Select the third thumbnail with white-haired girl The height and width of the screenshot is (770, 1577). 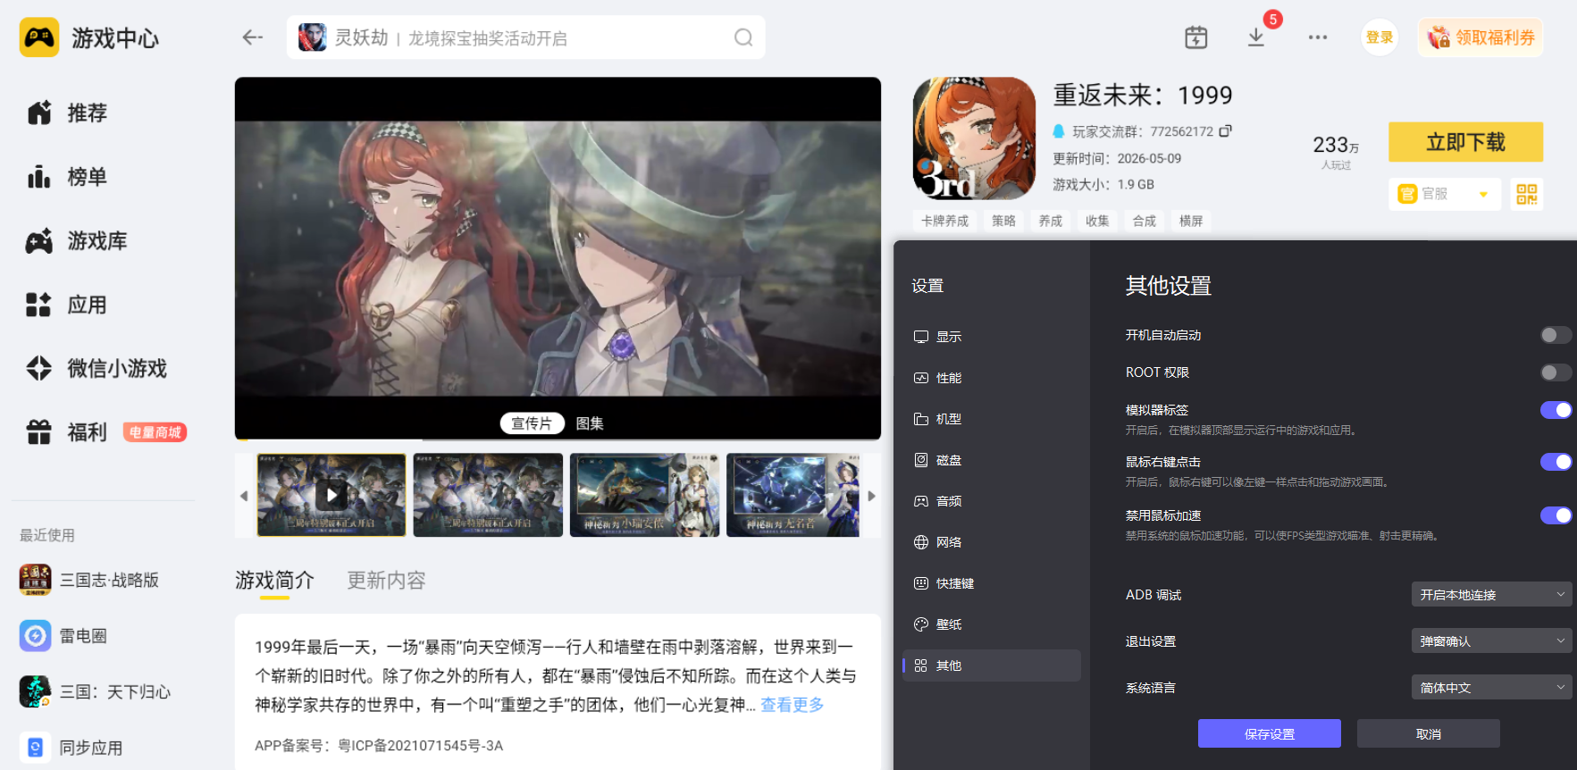(644, 495)
